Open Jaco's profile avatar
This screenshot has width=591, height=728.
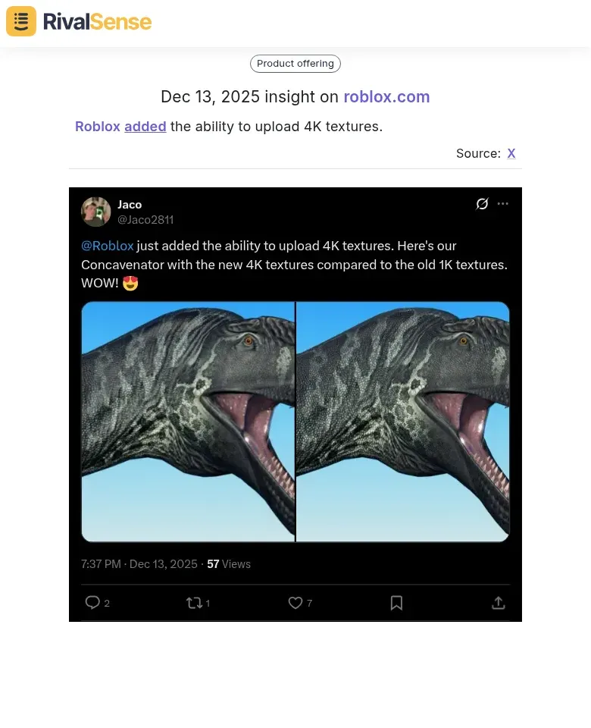point(95,212)
